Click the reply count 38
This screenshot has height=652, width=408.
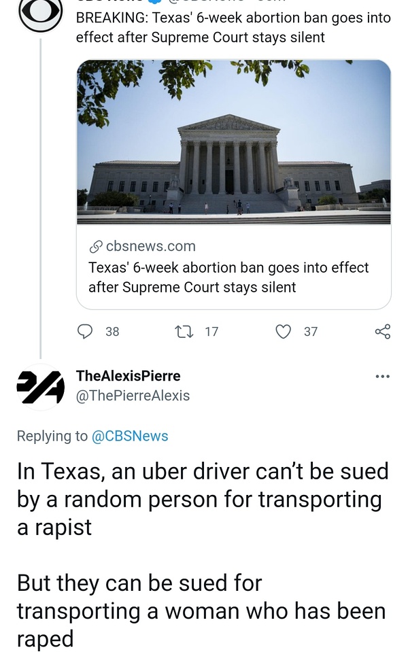point(112,332)
